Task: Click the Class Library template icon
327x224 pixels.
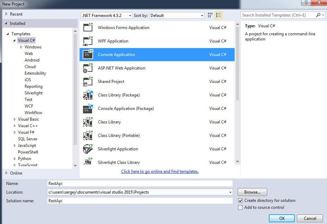Action: tap(88, 122)
